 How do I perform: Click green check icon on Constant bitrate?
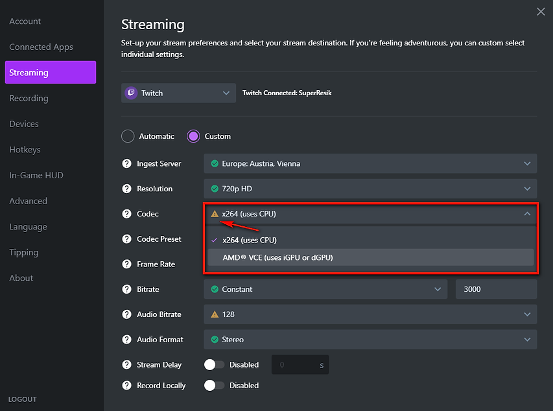pyautogui.click(x=215, y=289)
